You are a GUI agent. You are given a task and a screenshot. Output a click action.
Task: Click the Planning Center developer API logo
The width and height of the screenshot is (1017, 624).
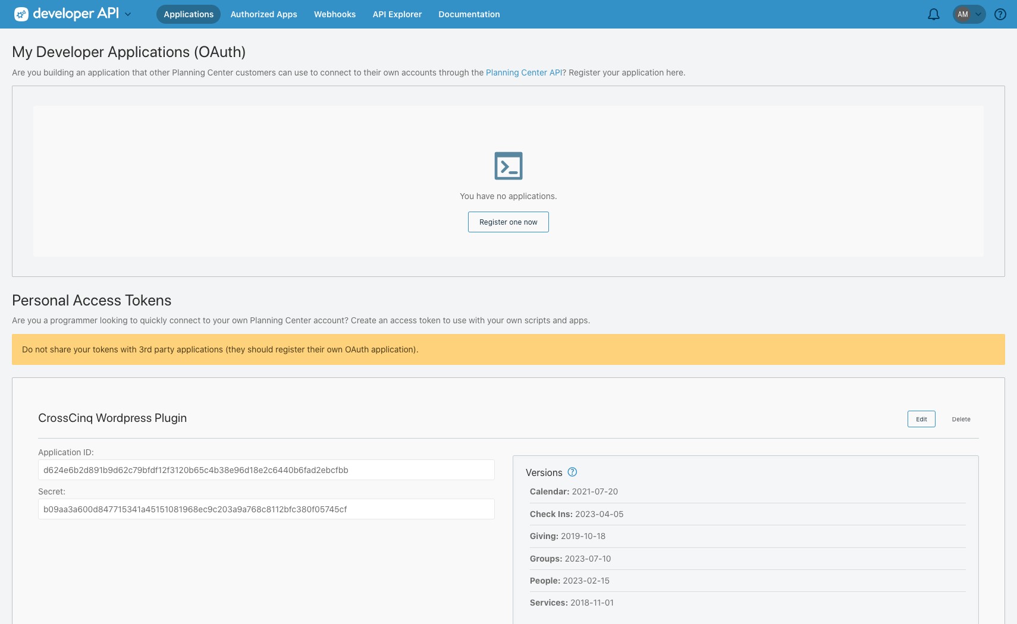coord(67,14)
